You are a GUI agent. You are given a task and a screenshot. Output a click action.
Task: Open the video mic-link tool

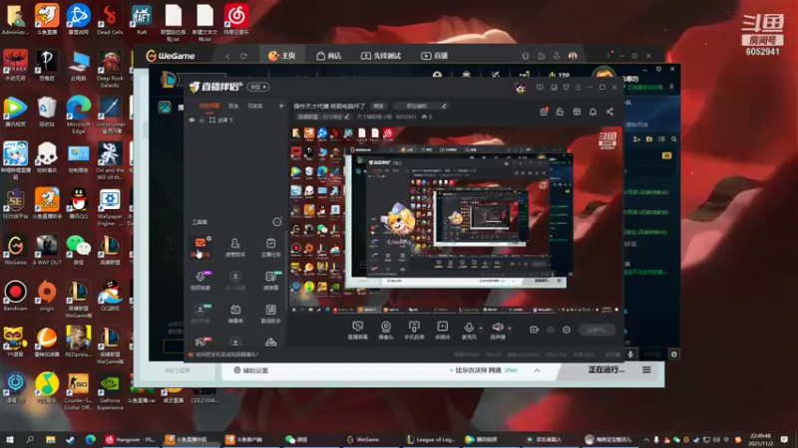point(200,281)
